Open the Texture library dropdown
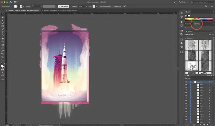This screenshot has height=126, width=215. coord(199,31)
